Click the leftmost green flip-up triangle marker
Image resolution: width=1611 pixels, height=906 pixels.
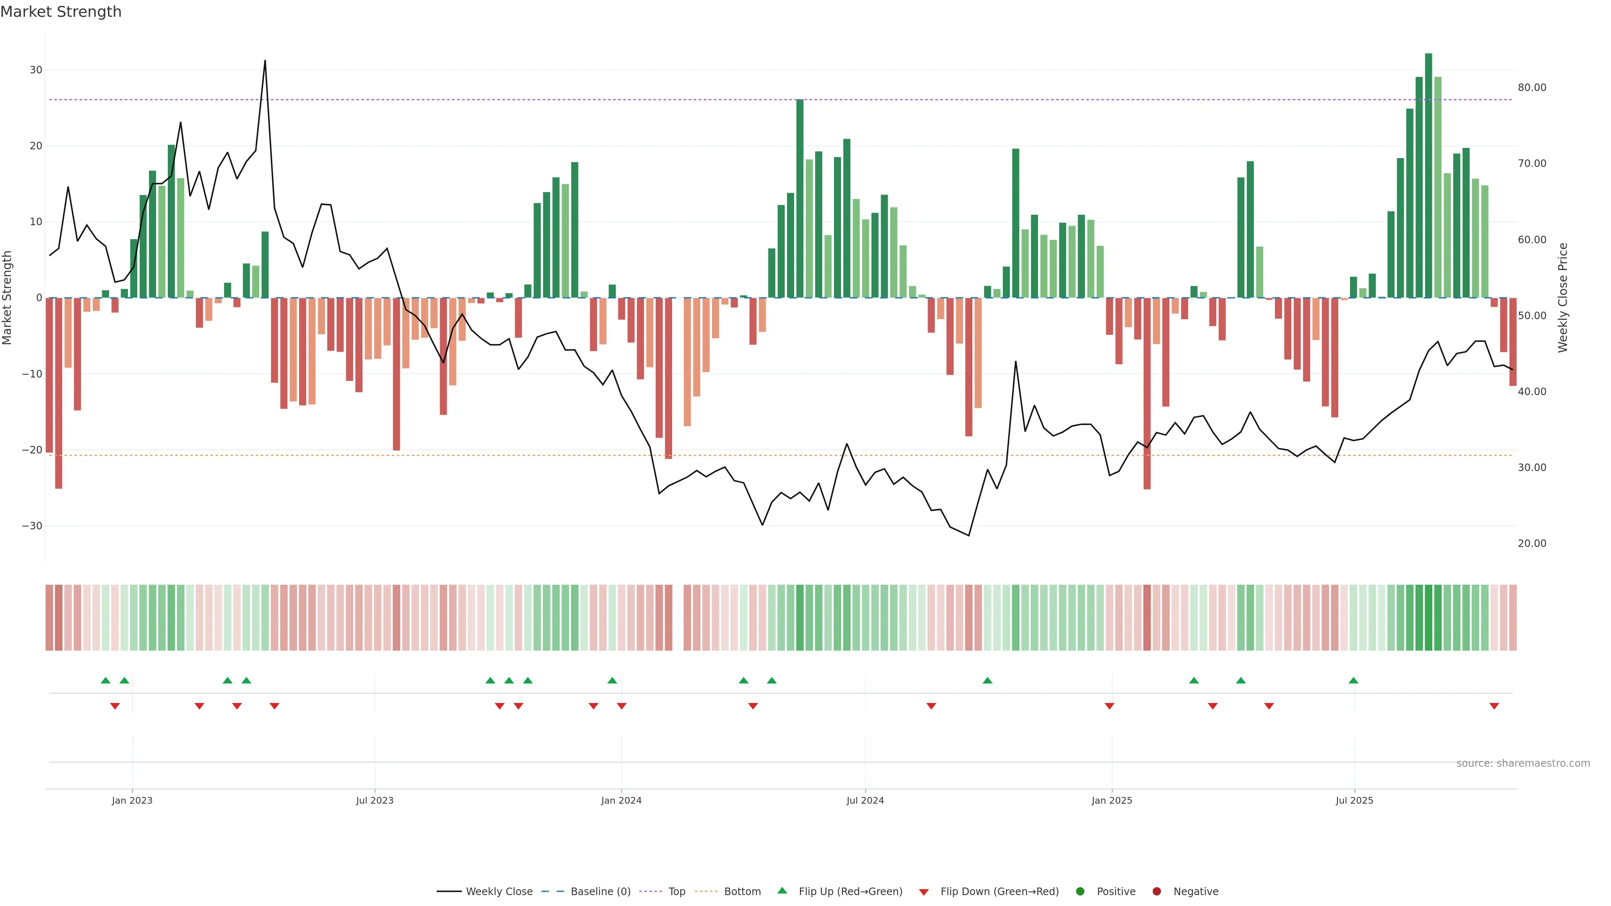pos(106,680)
